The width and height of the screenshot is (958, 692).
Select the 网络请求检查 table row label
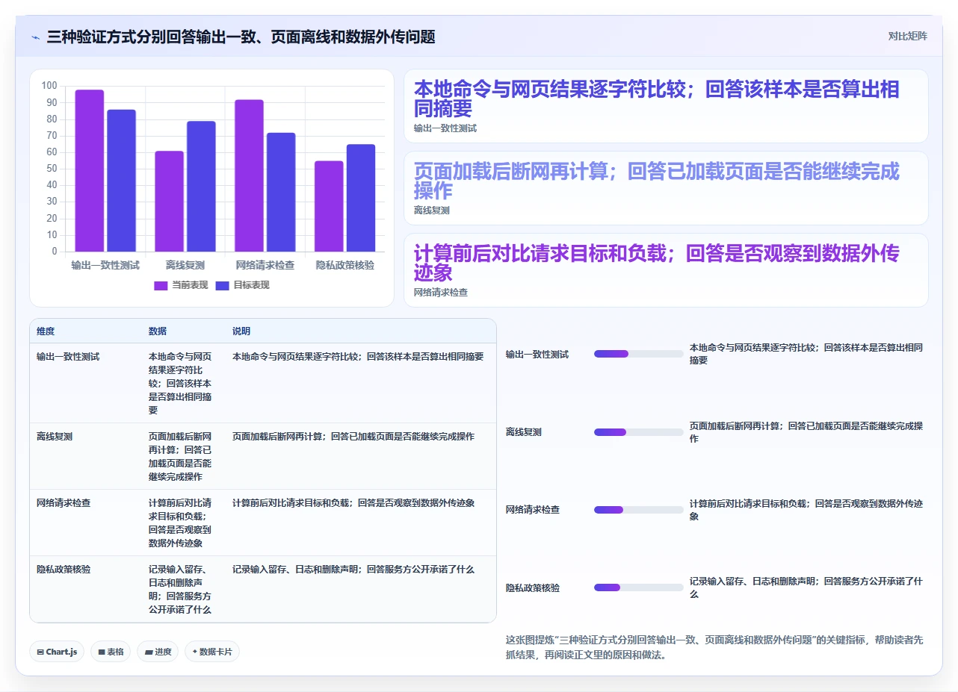64,503
